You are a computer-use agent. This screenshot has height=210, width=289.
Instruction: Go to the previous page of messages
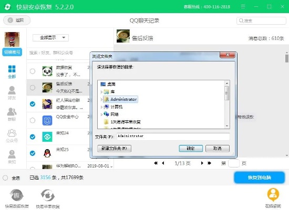point(163,163)
